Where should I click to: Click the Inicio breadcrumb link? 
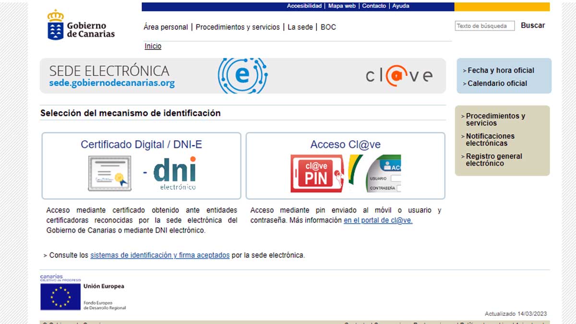[153, 46]
